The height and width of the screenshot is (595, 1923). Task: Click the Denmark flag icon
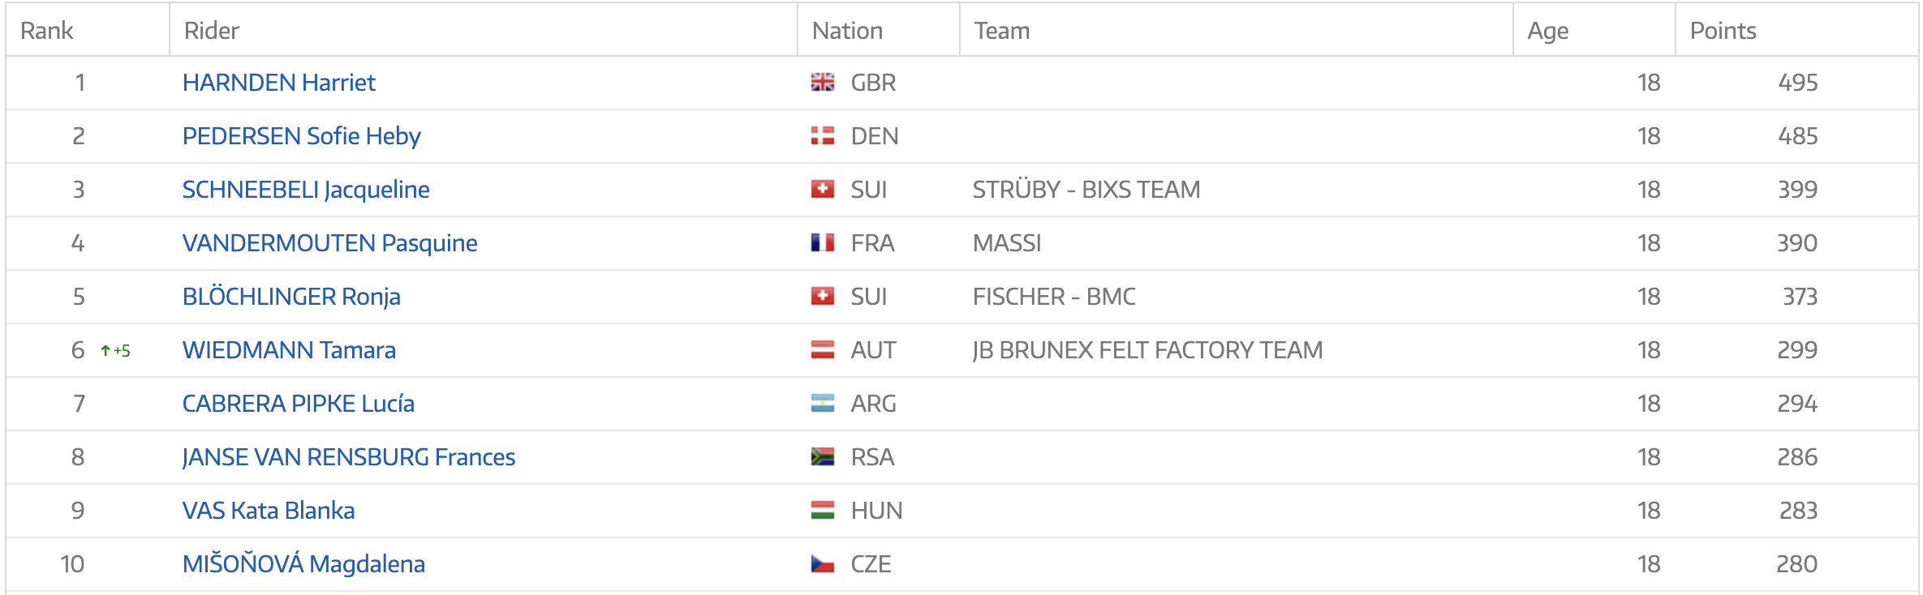point(822,136)
